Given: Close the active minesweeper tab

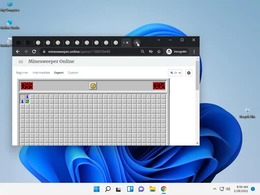Looking at the screenshot, I should point(127,43).
